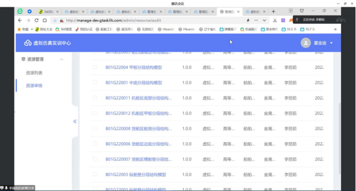Click the tab count icon in title bar

click(291, 11)
